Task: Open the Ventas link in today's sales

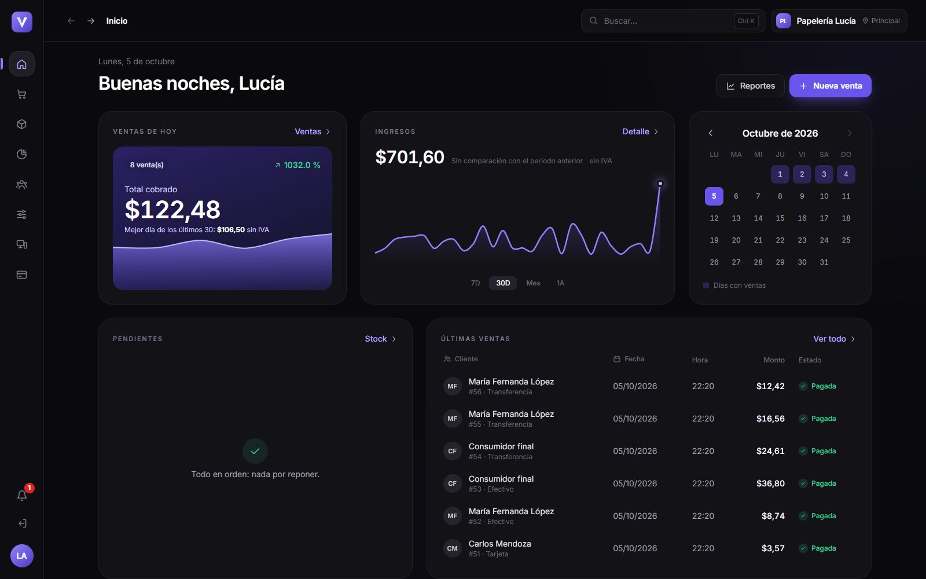Action: tap(313, 131)
